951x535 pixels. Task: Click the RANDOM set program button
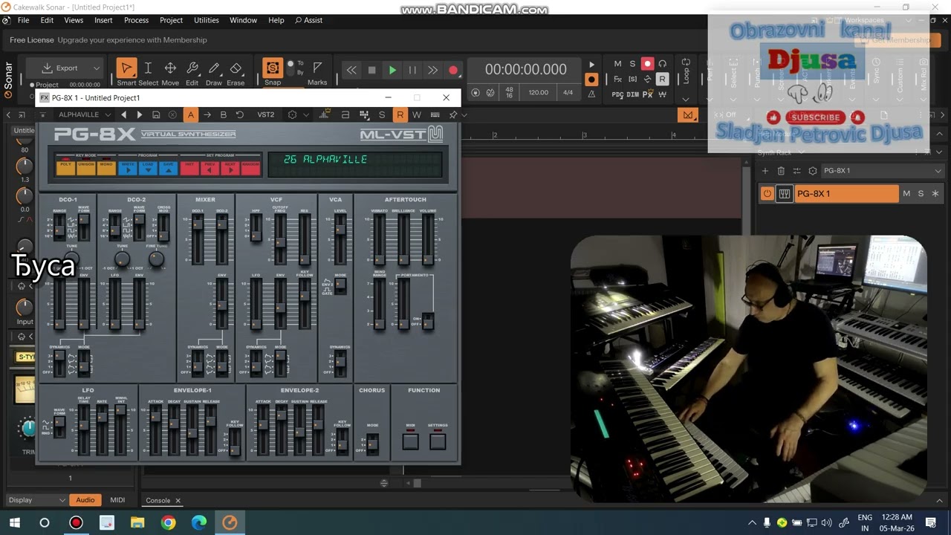(250, 168)
